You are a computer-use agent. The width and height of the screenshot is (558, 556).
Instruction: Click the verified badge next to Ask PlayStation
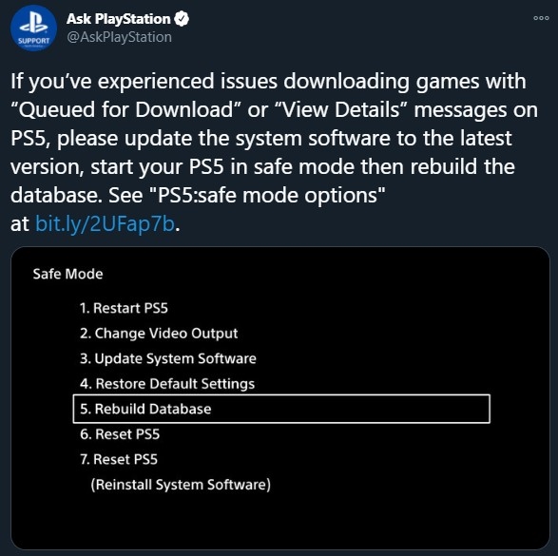pos(182,19)
